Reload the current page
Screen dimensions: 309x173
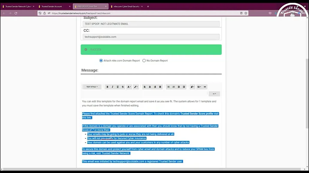(x=16, y=13)
